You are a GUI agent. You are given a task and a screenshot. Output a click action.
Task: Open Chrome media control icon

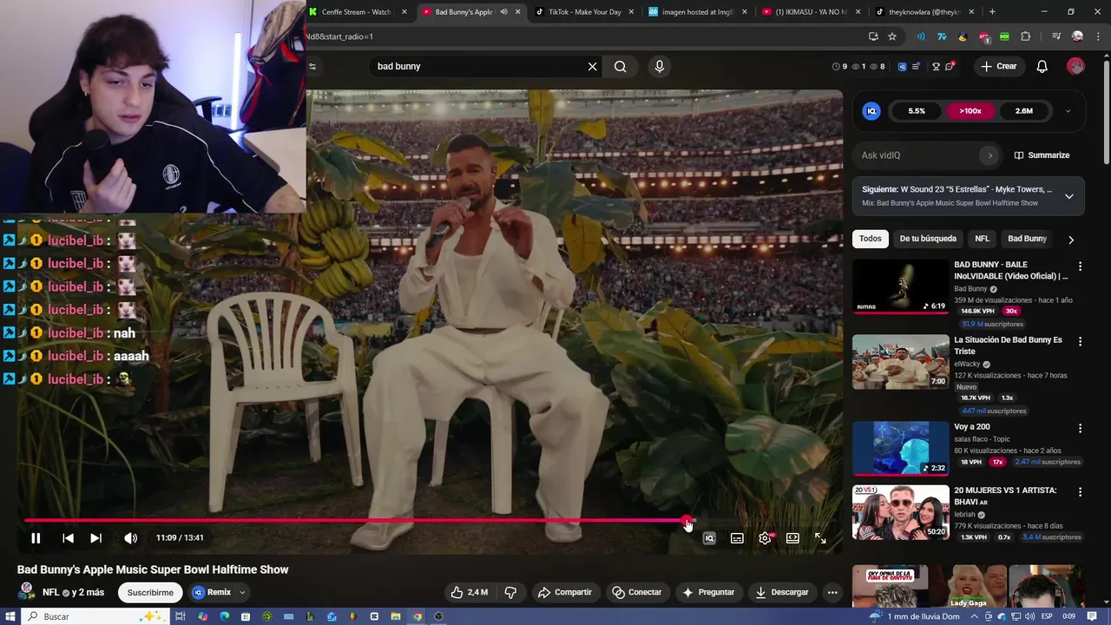1056,36
